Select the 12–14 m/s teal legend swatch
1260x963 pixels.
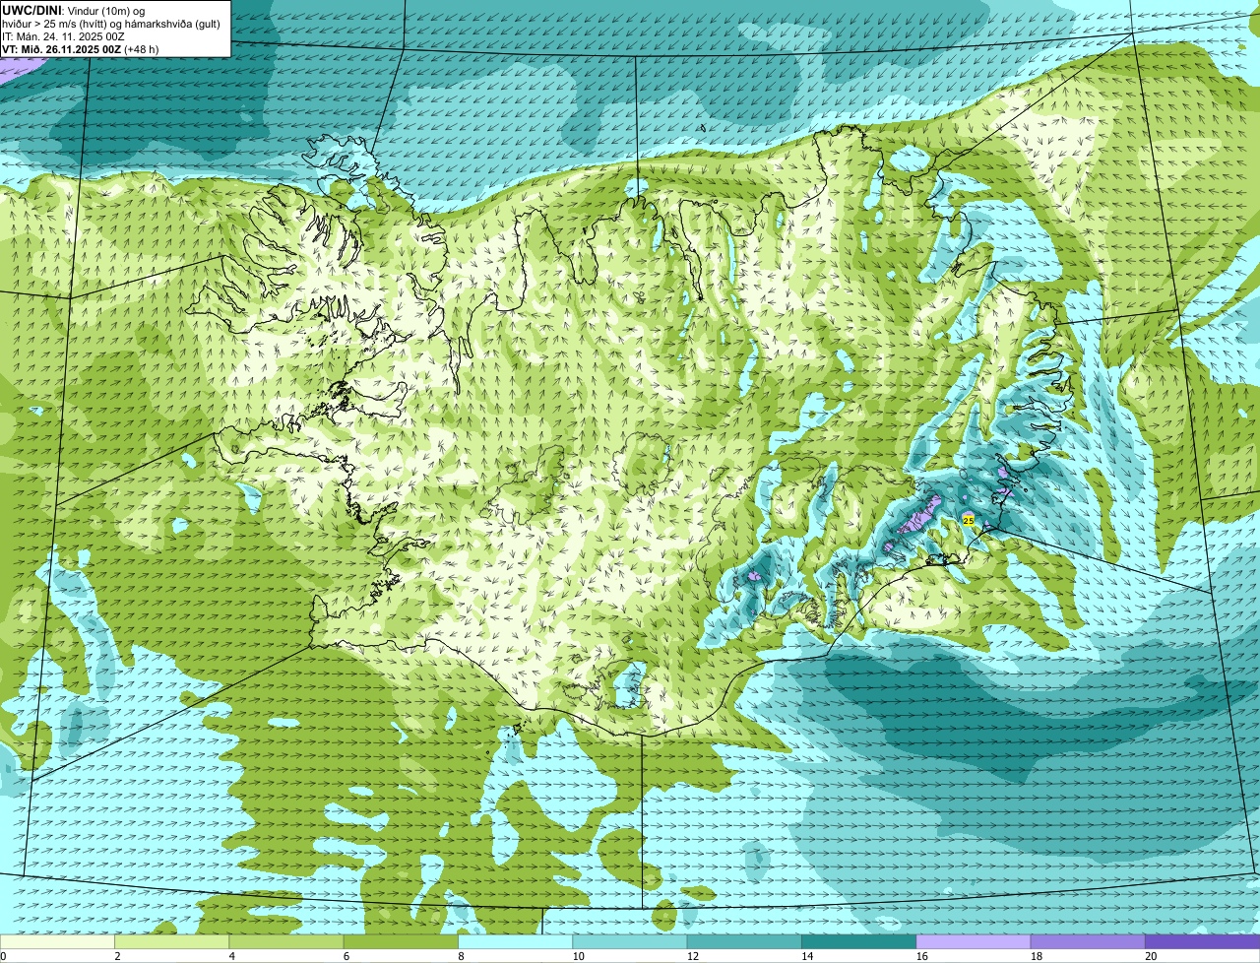click(x=744, y=941)
